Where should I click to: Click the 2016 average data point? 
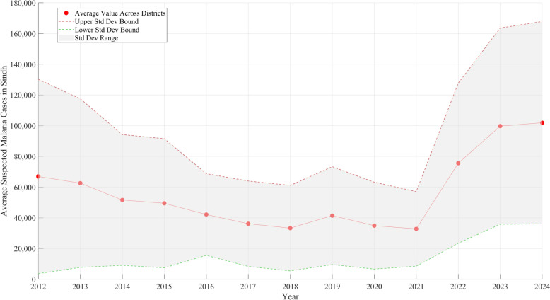[x=206, y=214]
